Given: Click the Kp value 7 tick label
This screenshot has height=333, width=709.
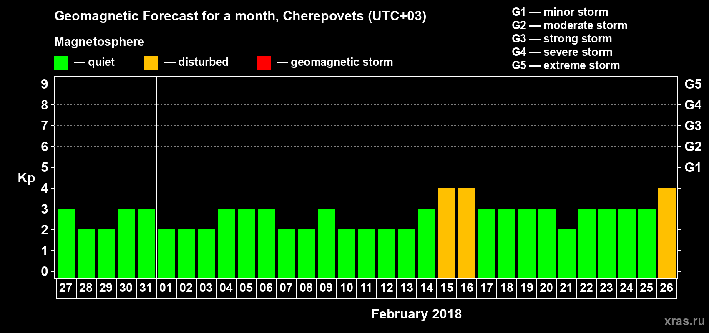Looking at the screenshot, I should coord(45,126).
